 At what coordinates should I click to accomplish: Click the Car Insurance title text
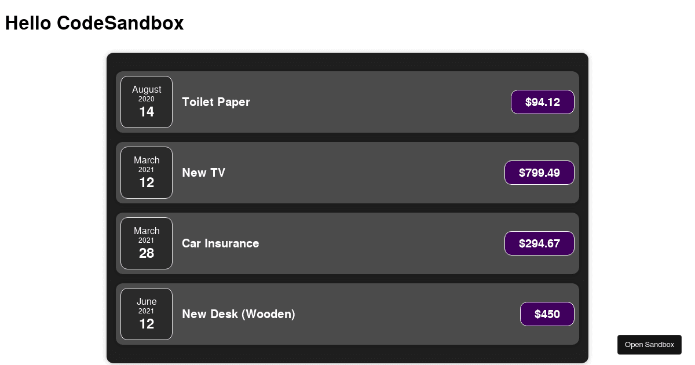tap(220, 243)
